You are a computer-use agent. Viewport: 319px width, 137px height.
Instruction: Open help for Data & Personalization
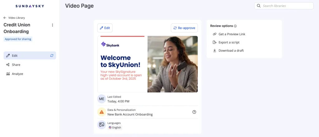(x=194, y=112)
